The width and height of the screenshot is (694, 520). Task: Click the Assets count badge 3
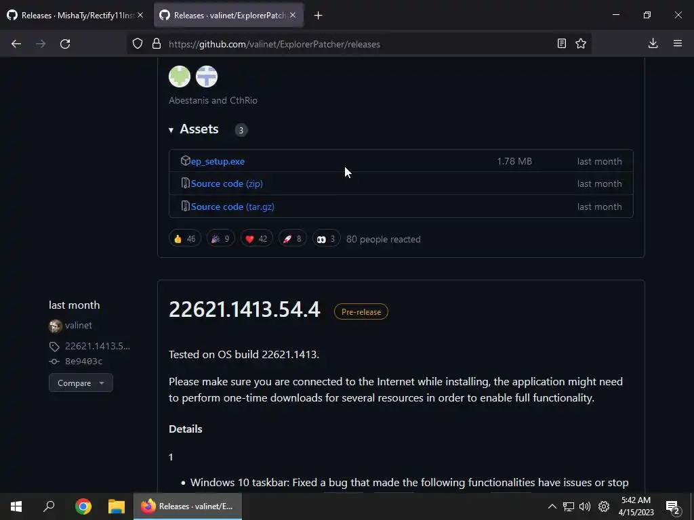click(x=241, y=130)
